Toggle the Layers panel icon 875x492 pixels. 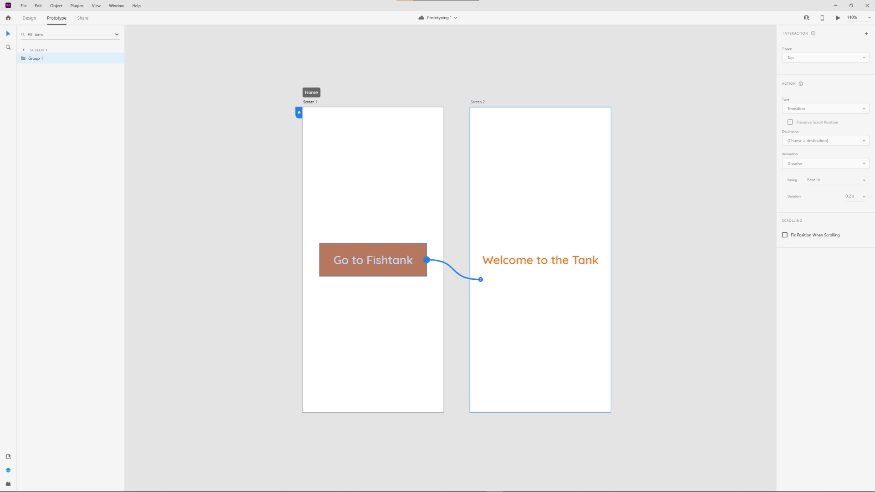(8, 470)
